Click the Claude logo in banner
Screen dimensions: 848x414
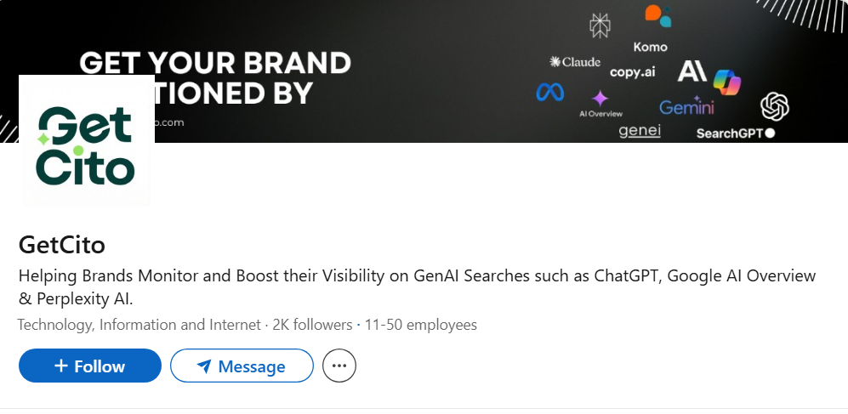575,62
